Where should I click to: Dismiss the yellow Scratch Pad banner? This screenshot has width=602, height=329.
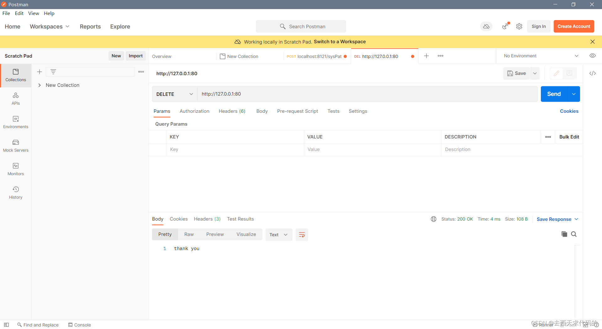tap(593, 42)
